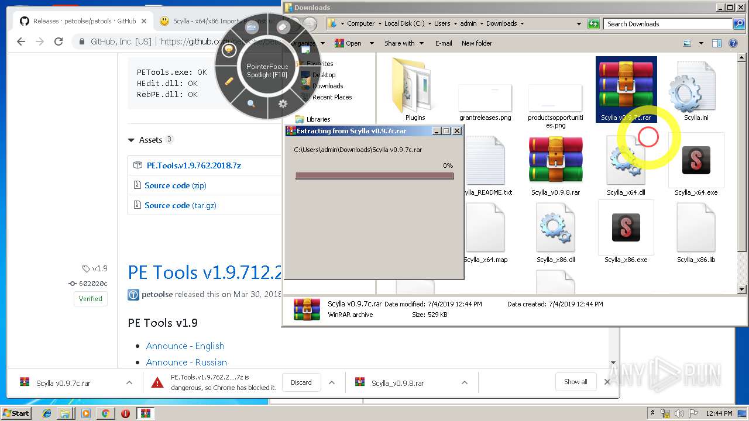Select PointerFocus pen annotation tool

pos(229,81)
